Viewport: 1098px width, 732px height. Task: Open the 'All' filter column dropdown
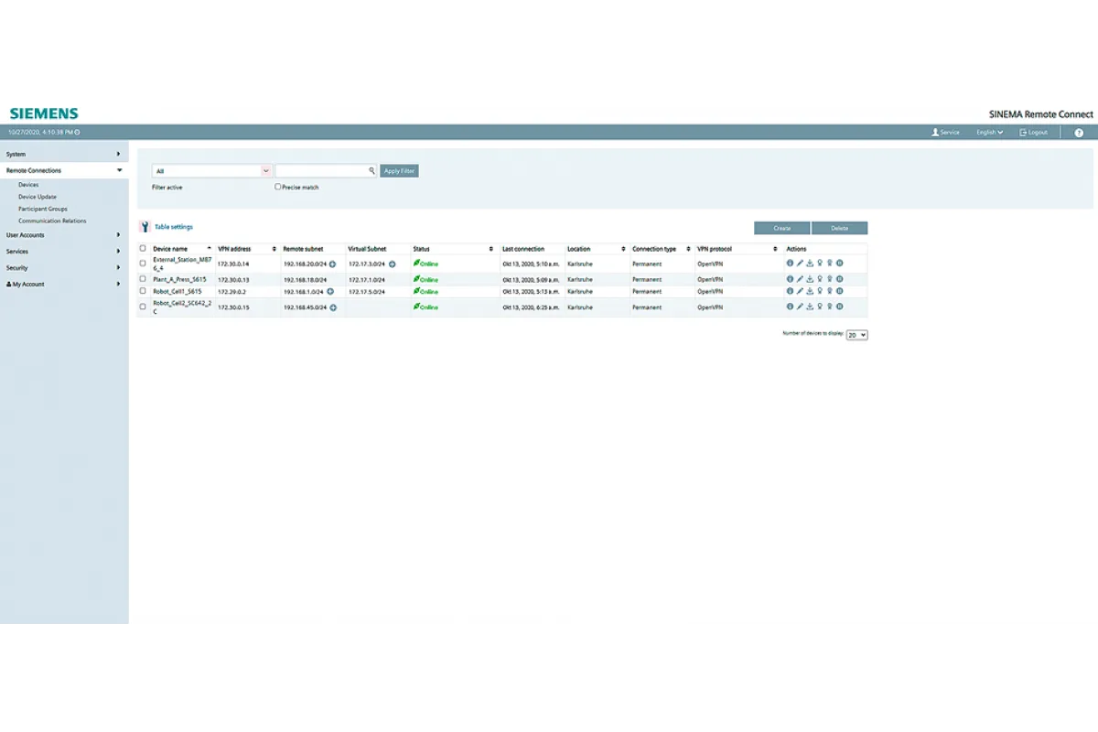212,170
